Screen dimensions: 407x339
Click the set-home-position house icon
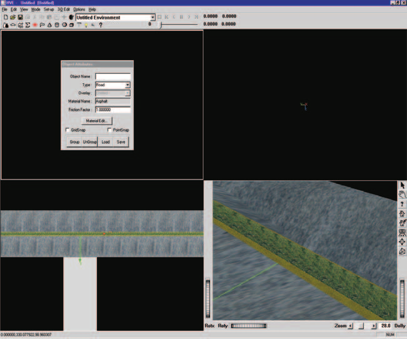pos(402,223)
